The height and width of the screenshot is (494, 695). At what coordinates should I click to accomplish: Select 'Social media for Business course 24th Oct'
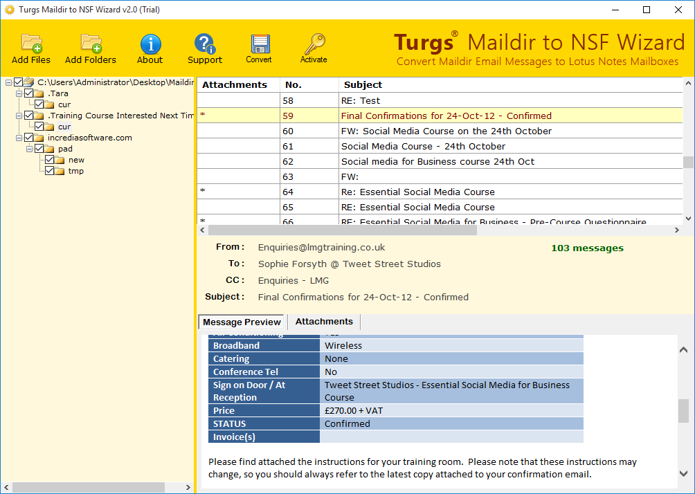[440, 161]
